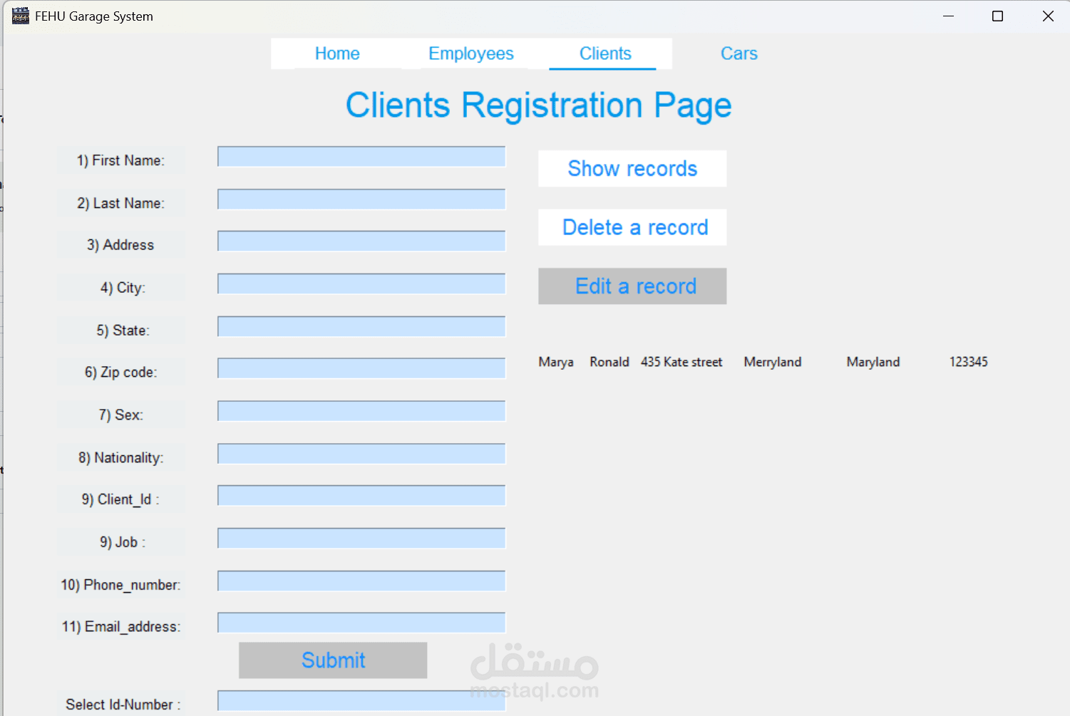Click the '5) State:' label

point(121,331)
